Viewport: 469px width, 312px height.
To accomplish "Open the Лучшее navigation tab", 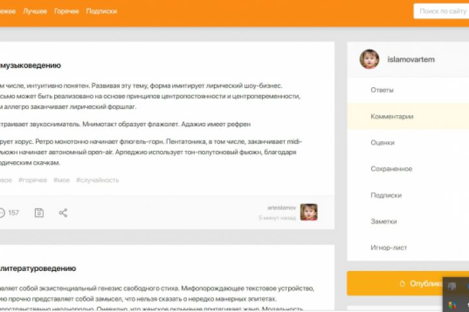I will (35, 11).
